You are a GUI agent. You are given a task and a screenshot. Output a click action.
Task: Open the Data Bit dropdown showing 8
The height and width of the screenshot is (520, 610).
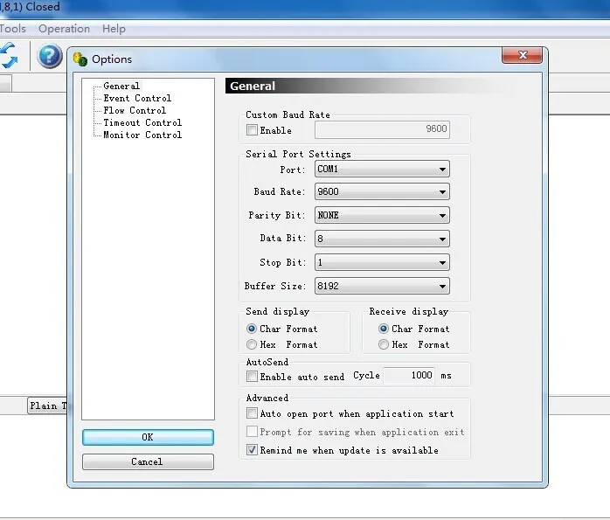382,239
